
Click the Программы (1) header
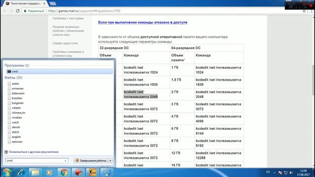tap(17, 65)
